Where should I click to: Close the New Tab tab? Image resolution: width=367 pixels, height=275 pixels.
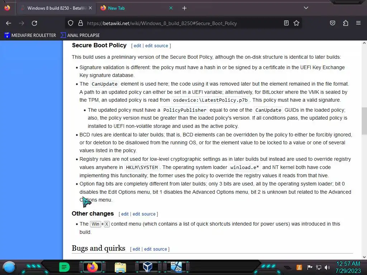click(171, 8)
